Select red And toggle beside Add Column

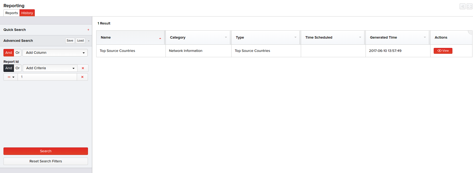(9, 53)
